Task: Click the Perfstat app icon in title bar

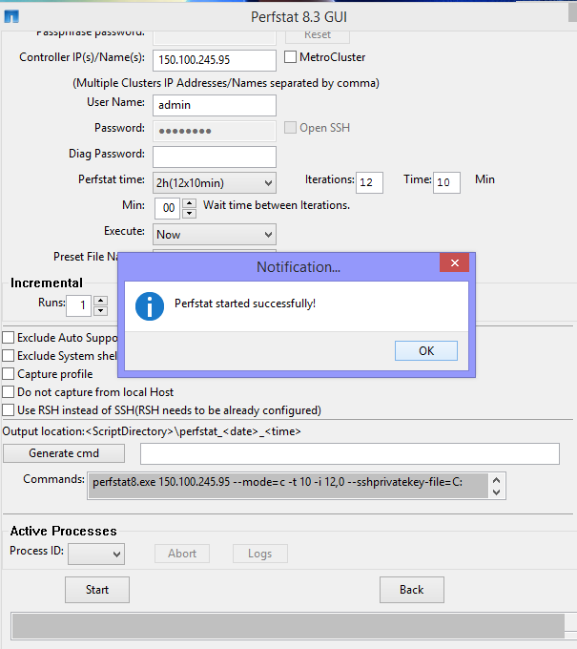Action: tap(11, 16)
